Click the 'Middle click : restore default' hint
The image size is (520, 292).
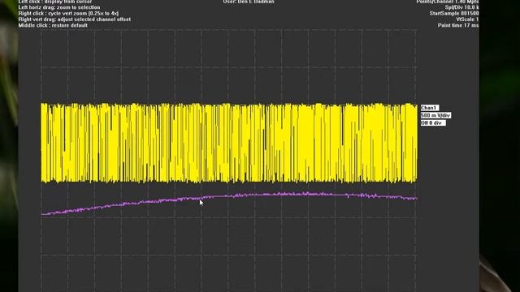[x=53, y=25]
